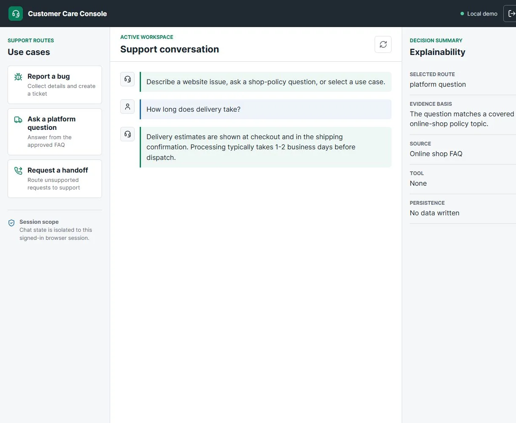Click the delivery estimates answer message
The width and height of the screenshot is (516, 423).
(x=266, y=147)
